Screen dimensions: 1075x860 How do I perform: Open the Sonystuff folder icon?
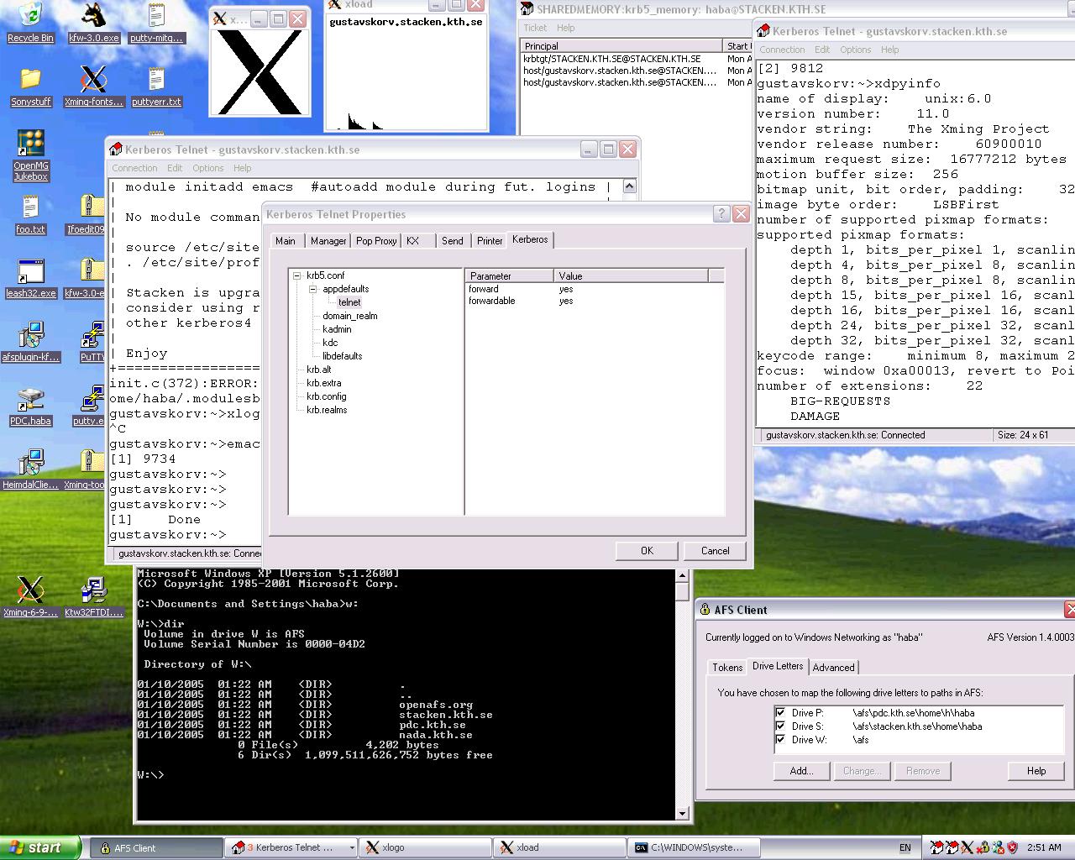[x=30, y=87]
